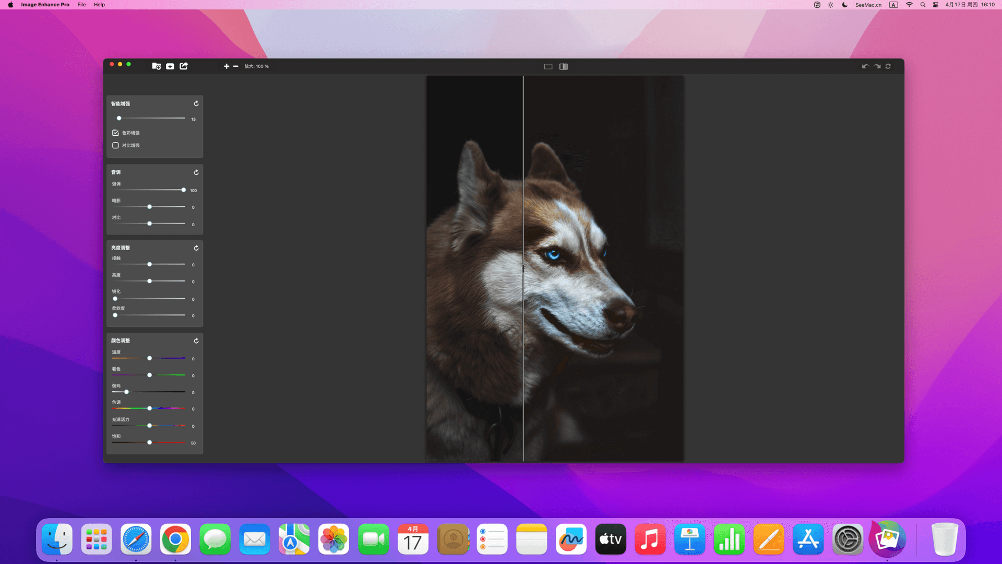The height and width of the screenshot is (564, 1002).
Task: Click the share/export icon in toolbar
Action: [184, 66]
